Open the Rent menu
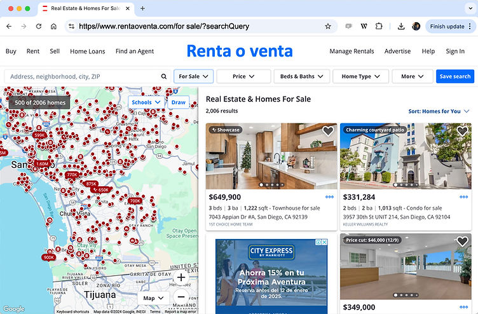Image resolution: width=478 pixels, height=314 pixels. (33, 51)
